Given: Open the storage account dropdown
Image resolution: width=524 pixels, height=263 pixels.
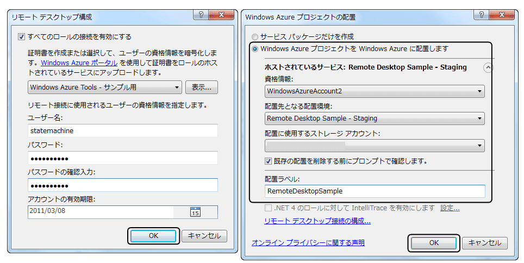Looking at the screenshot, I should point(375,146).
